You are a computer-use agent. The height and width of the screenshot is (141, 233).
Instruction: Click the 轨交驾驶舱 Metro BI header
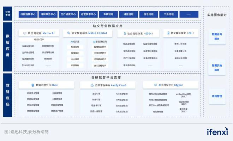click(x=39, y=33)
